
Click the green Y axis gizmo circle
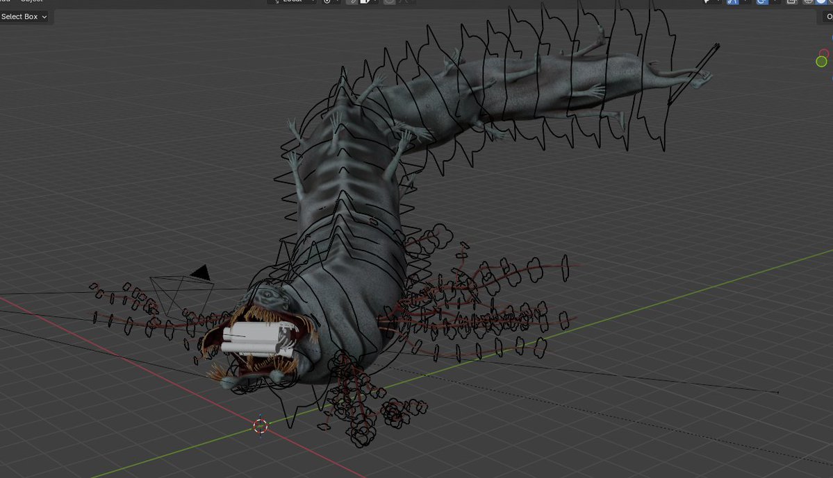[821, 62]
